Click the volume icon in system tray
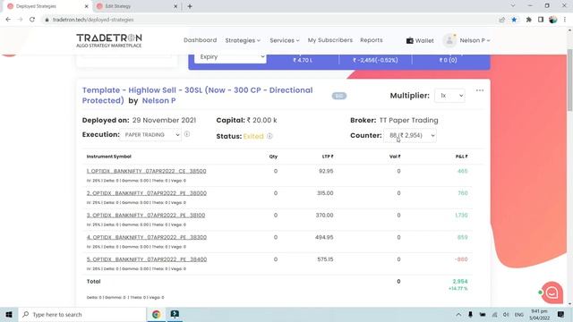573x322 pixels. (506, 315)
